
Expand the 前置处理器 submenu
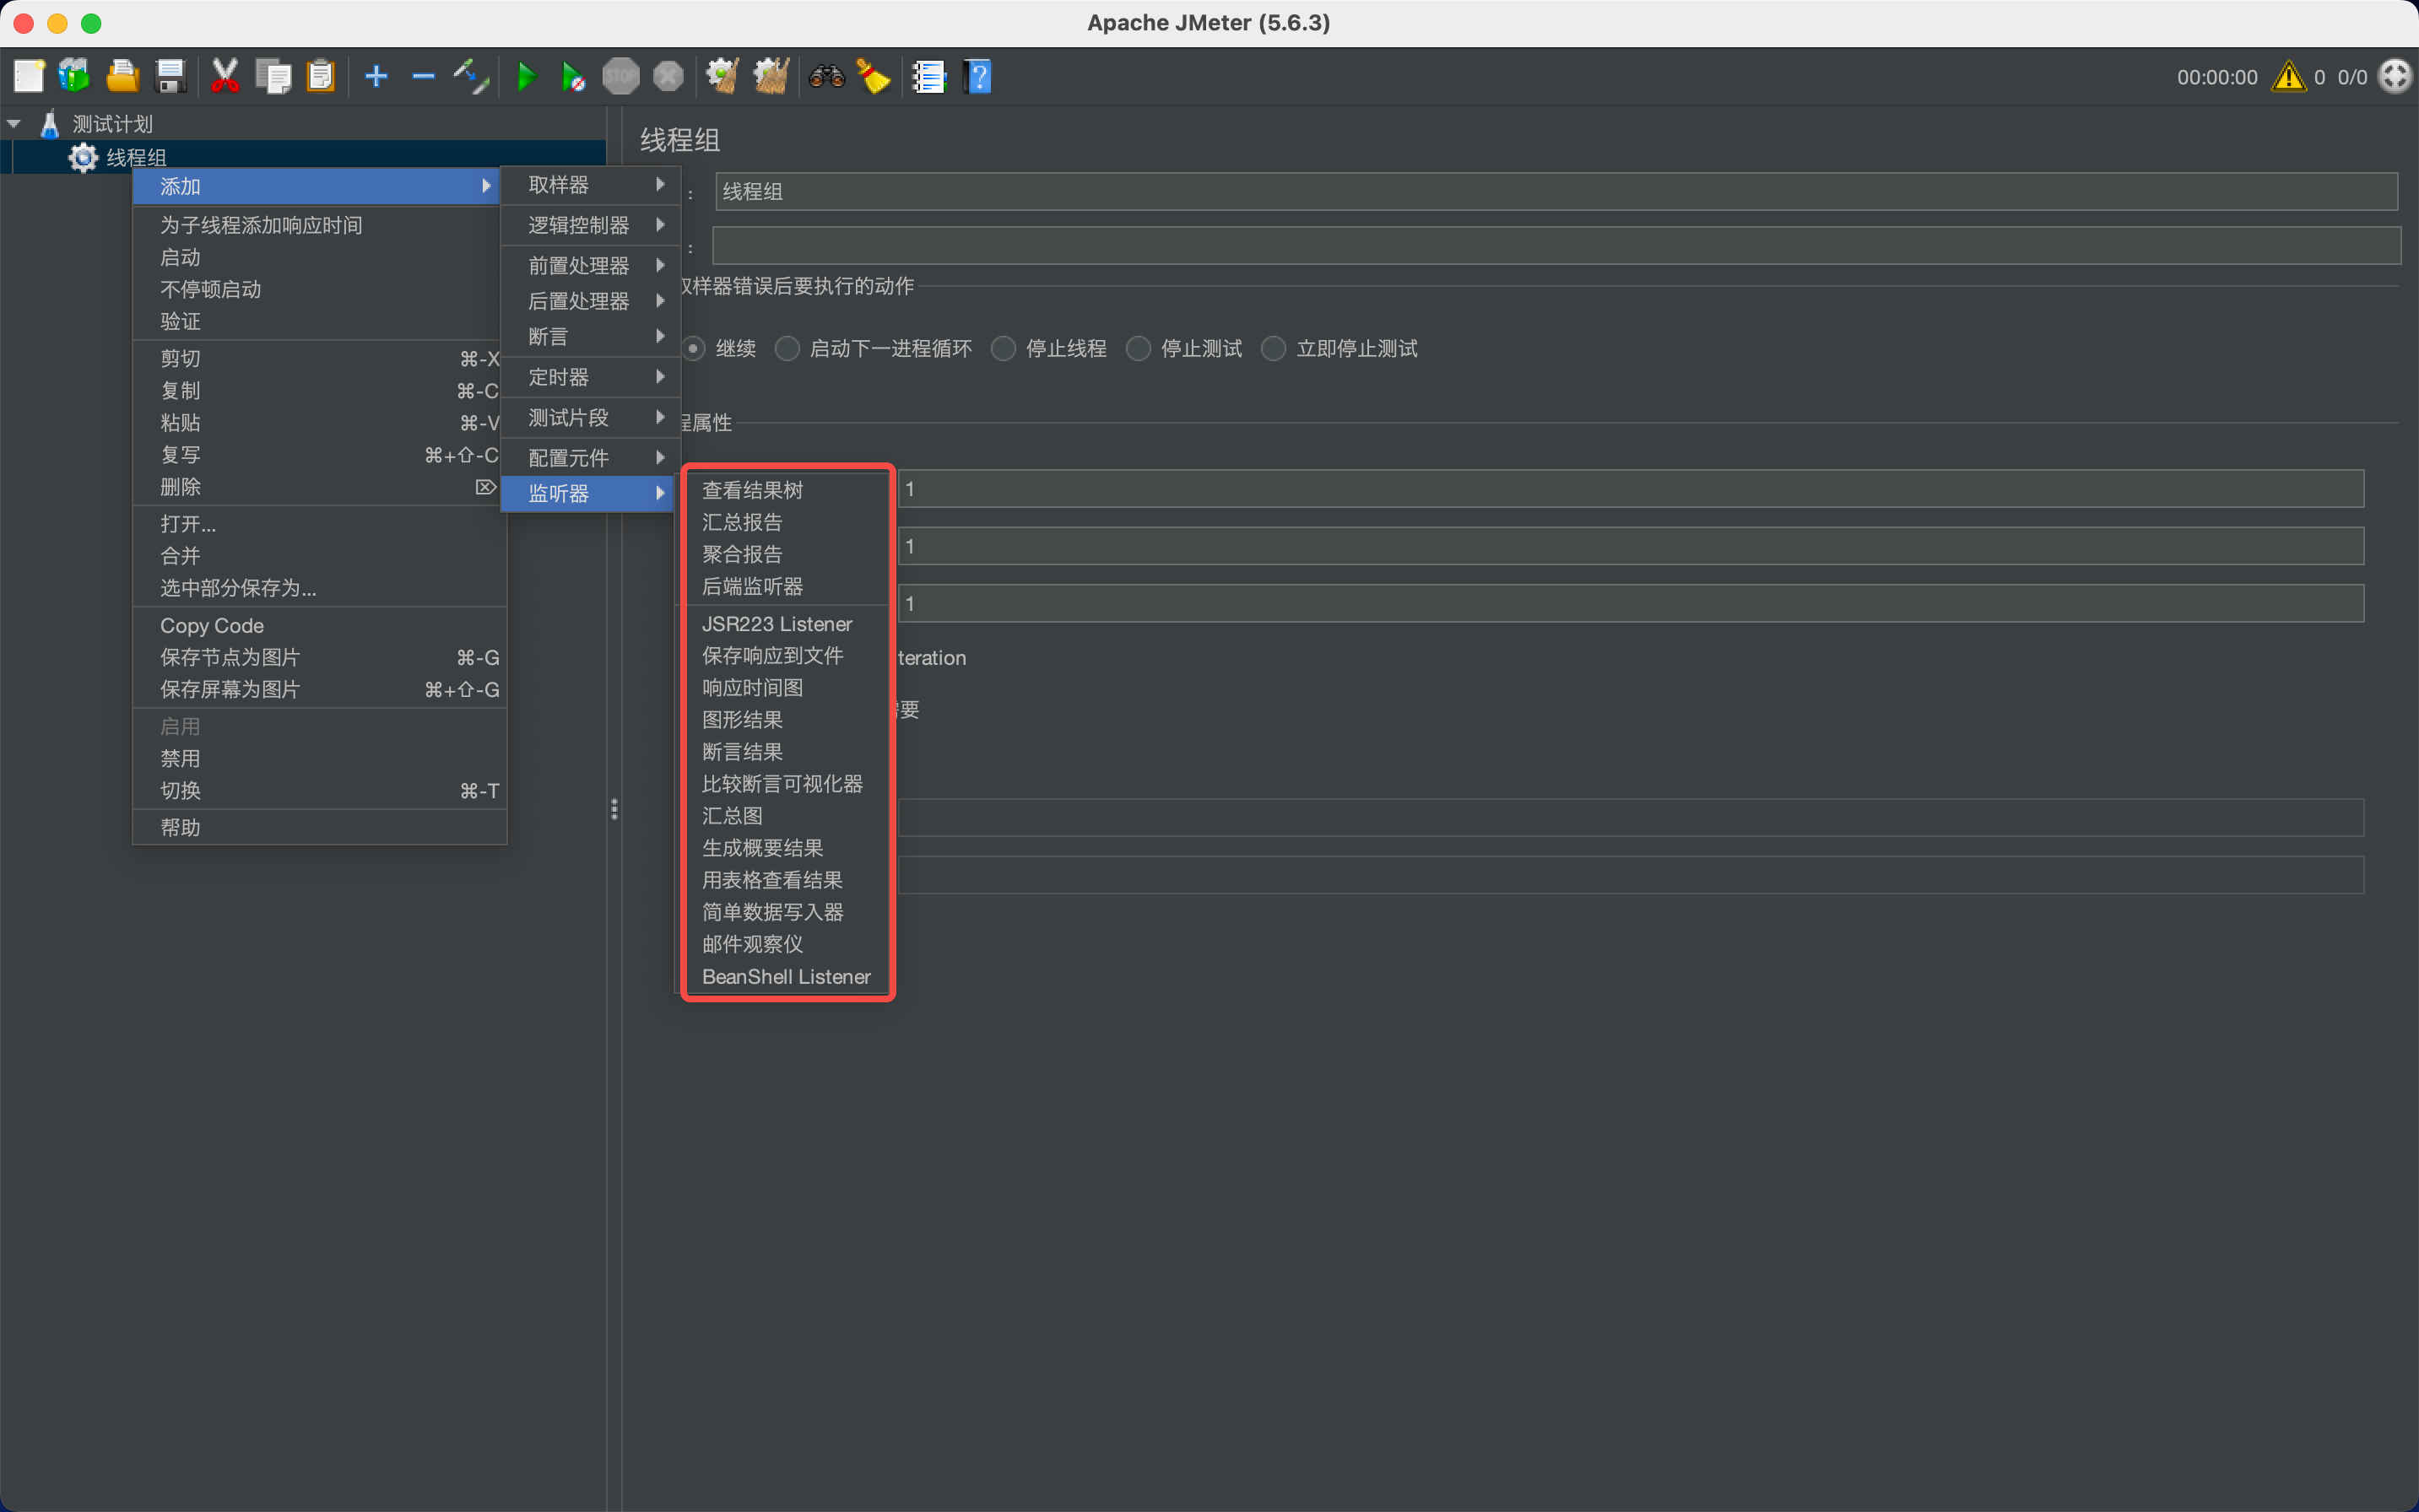point(590,265)
